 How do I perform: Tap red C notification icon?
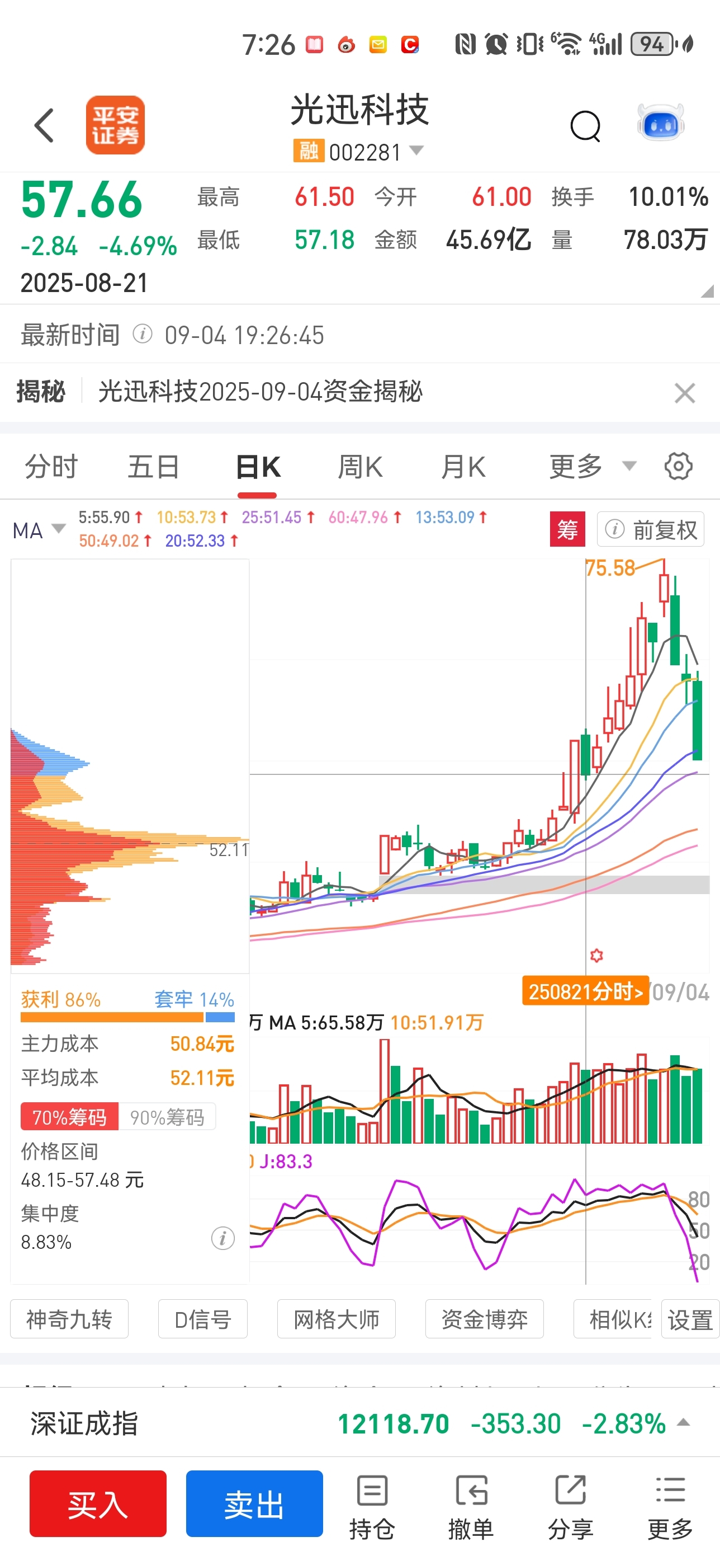tap(410, 45)
